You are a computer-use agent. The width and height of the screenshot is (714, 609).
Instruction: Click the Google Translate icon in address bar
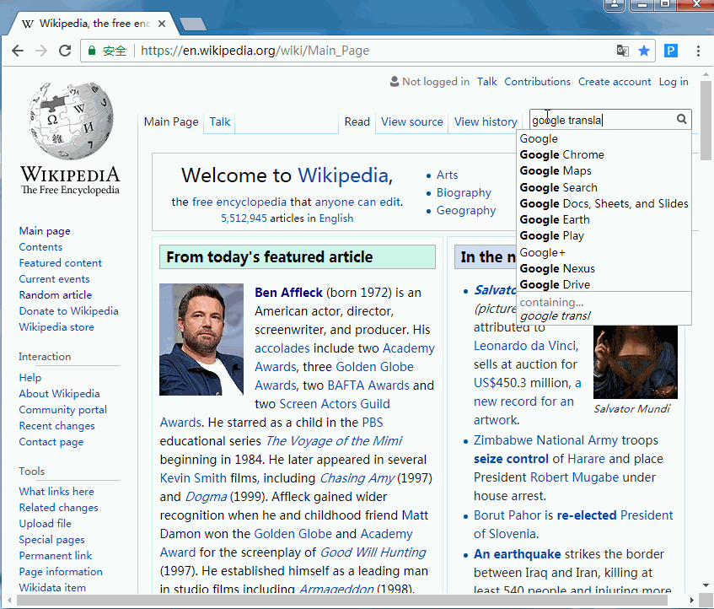pyautogui.click(x=622, y=51)
